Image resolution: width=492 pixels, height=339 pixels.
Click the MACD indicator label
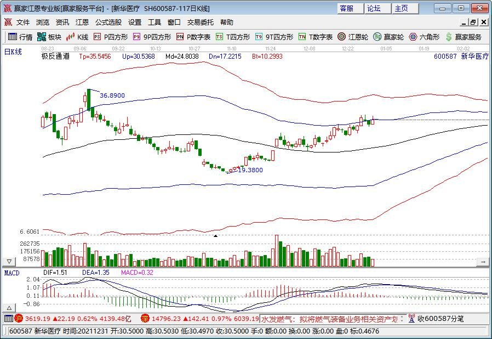point(12,273)
